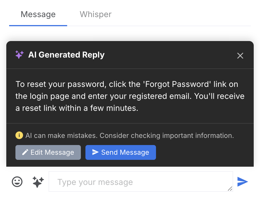Click the yellow info icon by the disclaimer
260x204 pixels.
(19, 135)
